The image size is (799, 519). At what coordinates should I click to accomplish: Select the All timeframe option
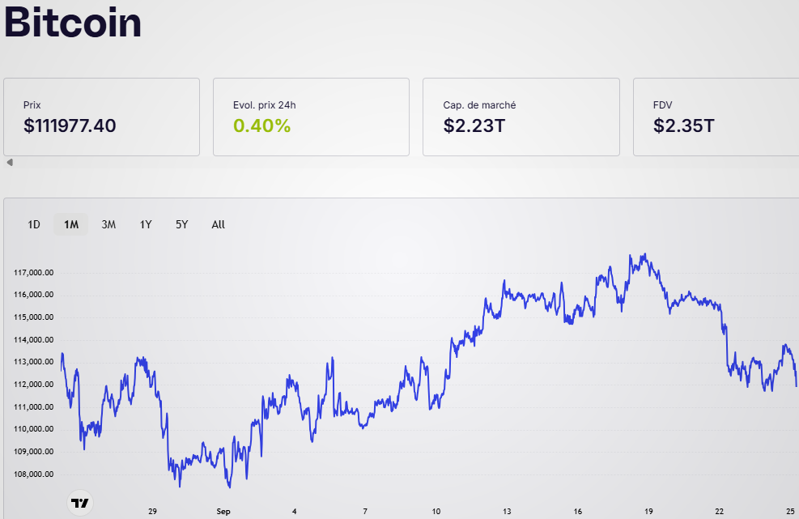tap(218, 224)
